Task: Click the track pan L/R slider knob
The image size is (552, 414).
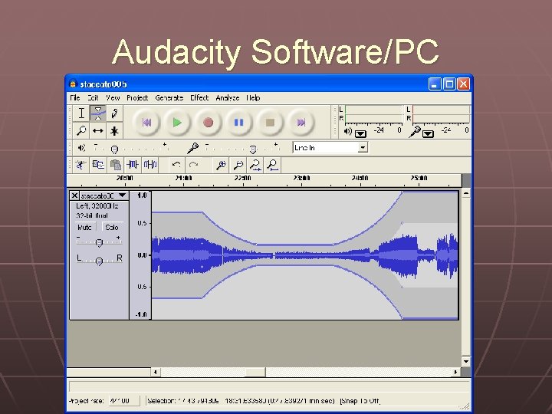Action: (99, 261)
